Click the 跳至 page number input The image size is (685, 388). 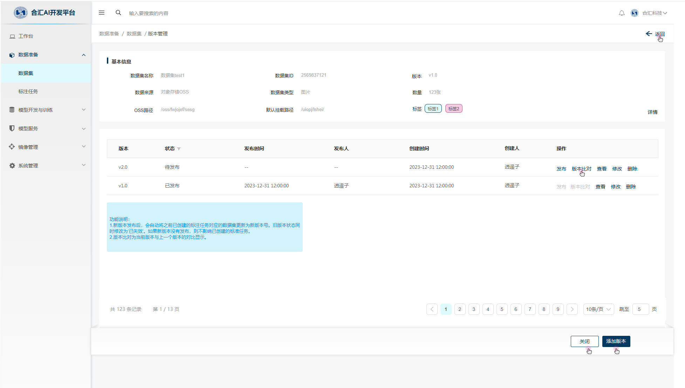641,309
